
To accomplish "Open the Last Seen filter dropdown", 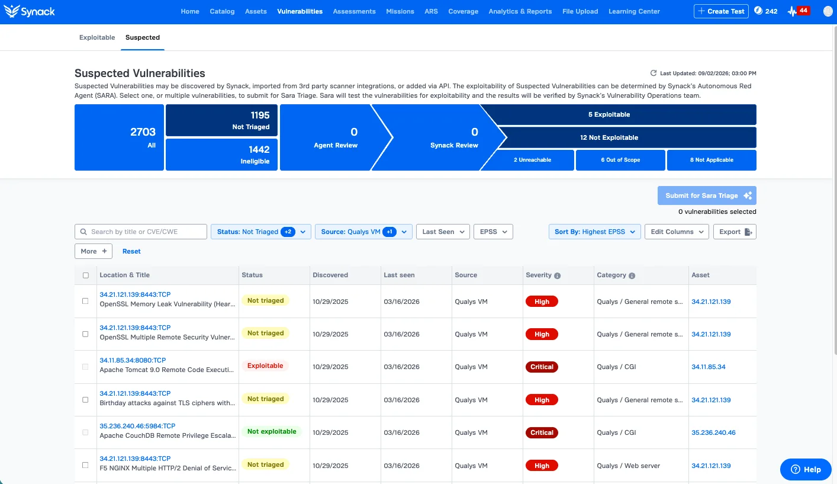I will [443, 232].
